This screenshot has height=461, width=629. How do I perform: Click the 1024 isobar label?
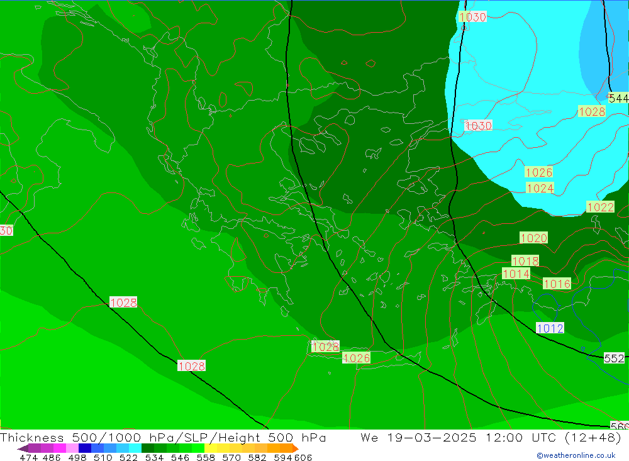click(540, 188)
